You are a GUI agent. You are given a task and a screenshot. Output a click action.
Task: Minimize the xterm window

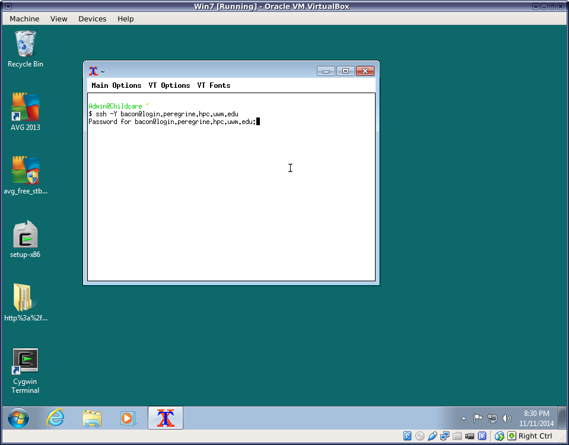point(326,71)
